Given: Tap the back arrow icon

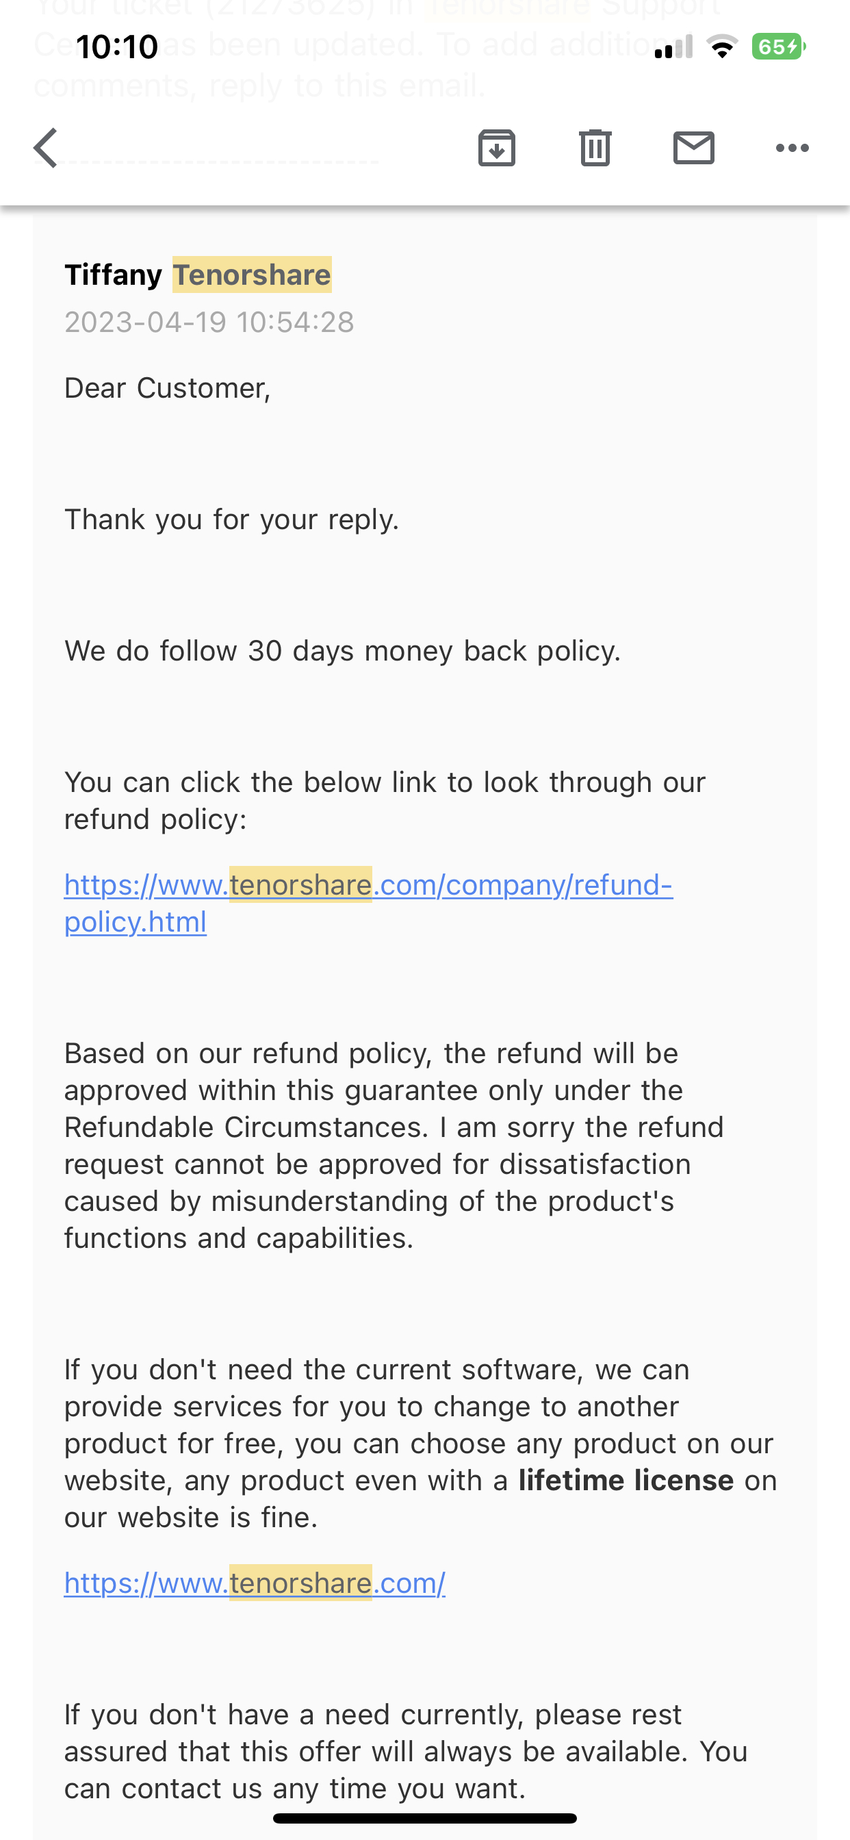Looking at the screenshot, I should tap(47, 149).
